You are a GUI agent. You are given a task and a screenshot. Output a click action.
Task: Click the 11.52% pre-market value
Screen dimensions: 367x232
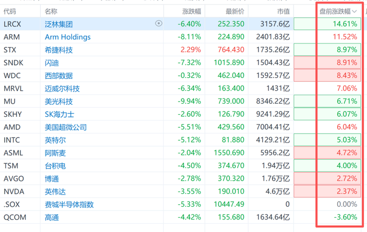tap(345, 37)
